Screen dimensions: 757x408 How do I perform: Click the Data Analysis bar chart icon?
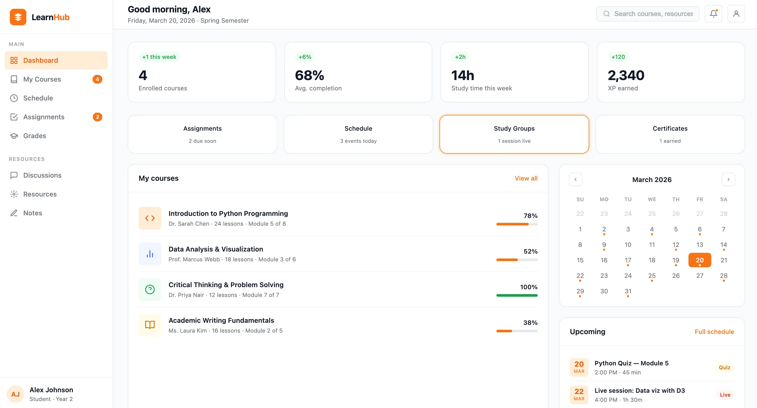pos(150,254)
